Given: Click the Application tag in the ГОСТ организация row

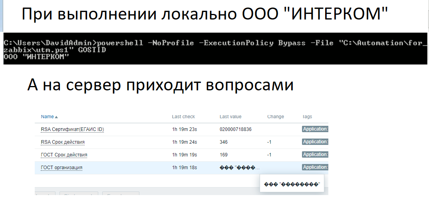Looking at the screenshot, I should tap(315, 167).
